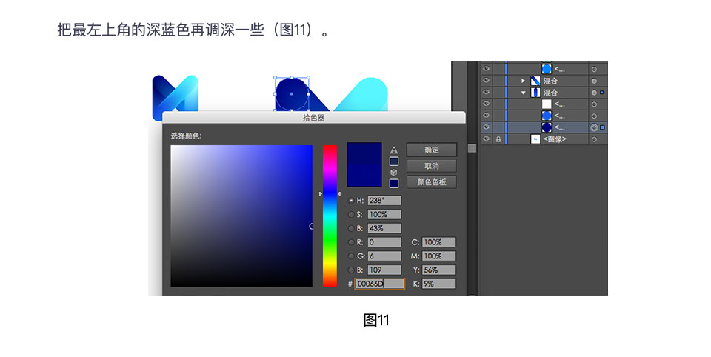Click the <图像> layer thumbnail
Viewport: 711px width, 357px height.
(535, 139)
